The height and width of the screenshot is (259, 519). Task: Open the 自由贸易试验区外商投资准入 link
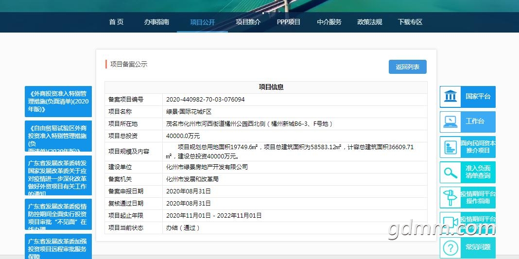tap(58, 136)
